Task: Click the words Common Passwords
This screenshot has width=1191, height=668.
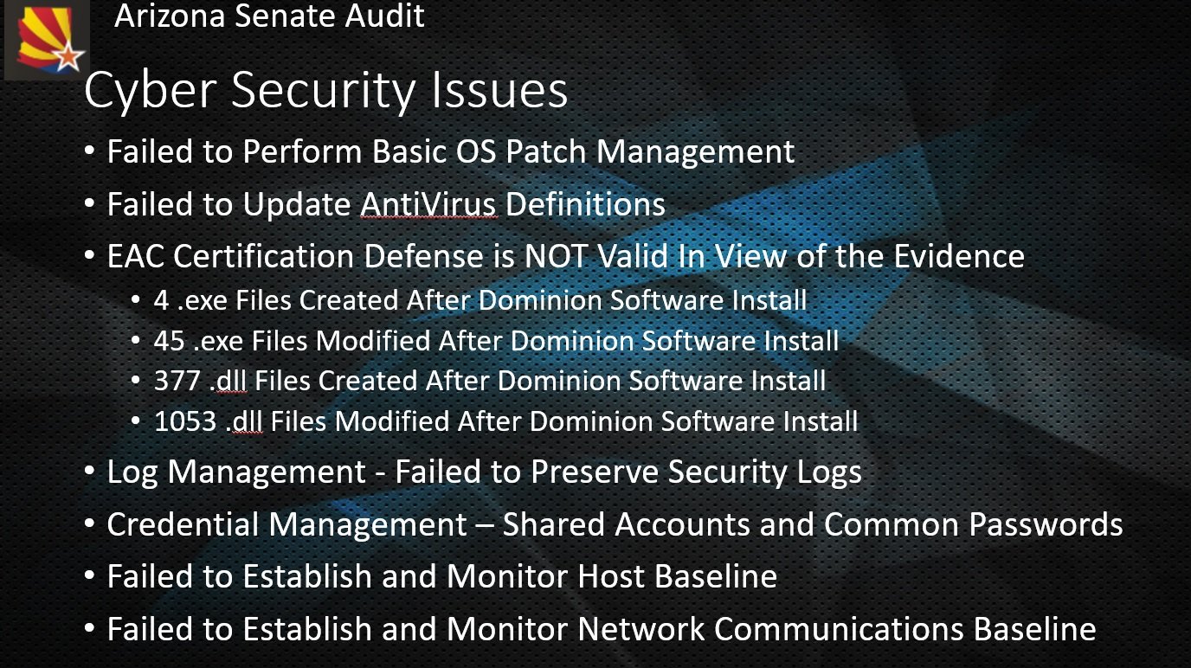Action: click(x=973, y=524)
